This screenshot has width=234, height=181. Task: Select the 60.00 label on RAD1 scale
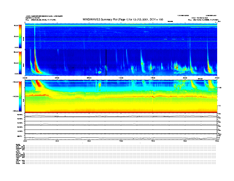[16, 52]
